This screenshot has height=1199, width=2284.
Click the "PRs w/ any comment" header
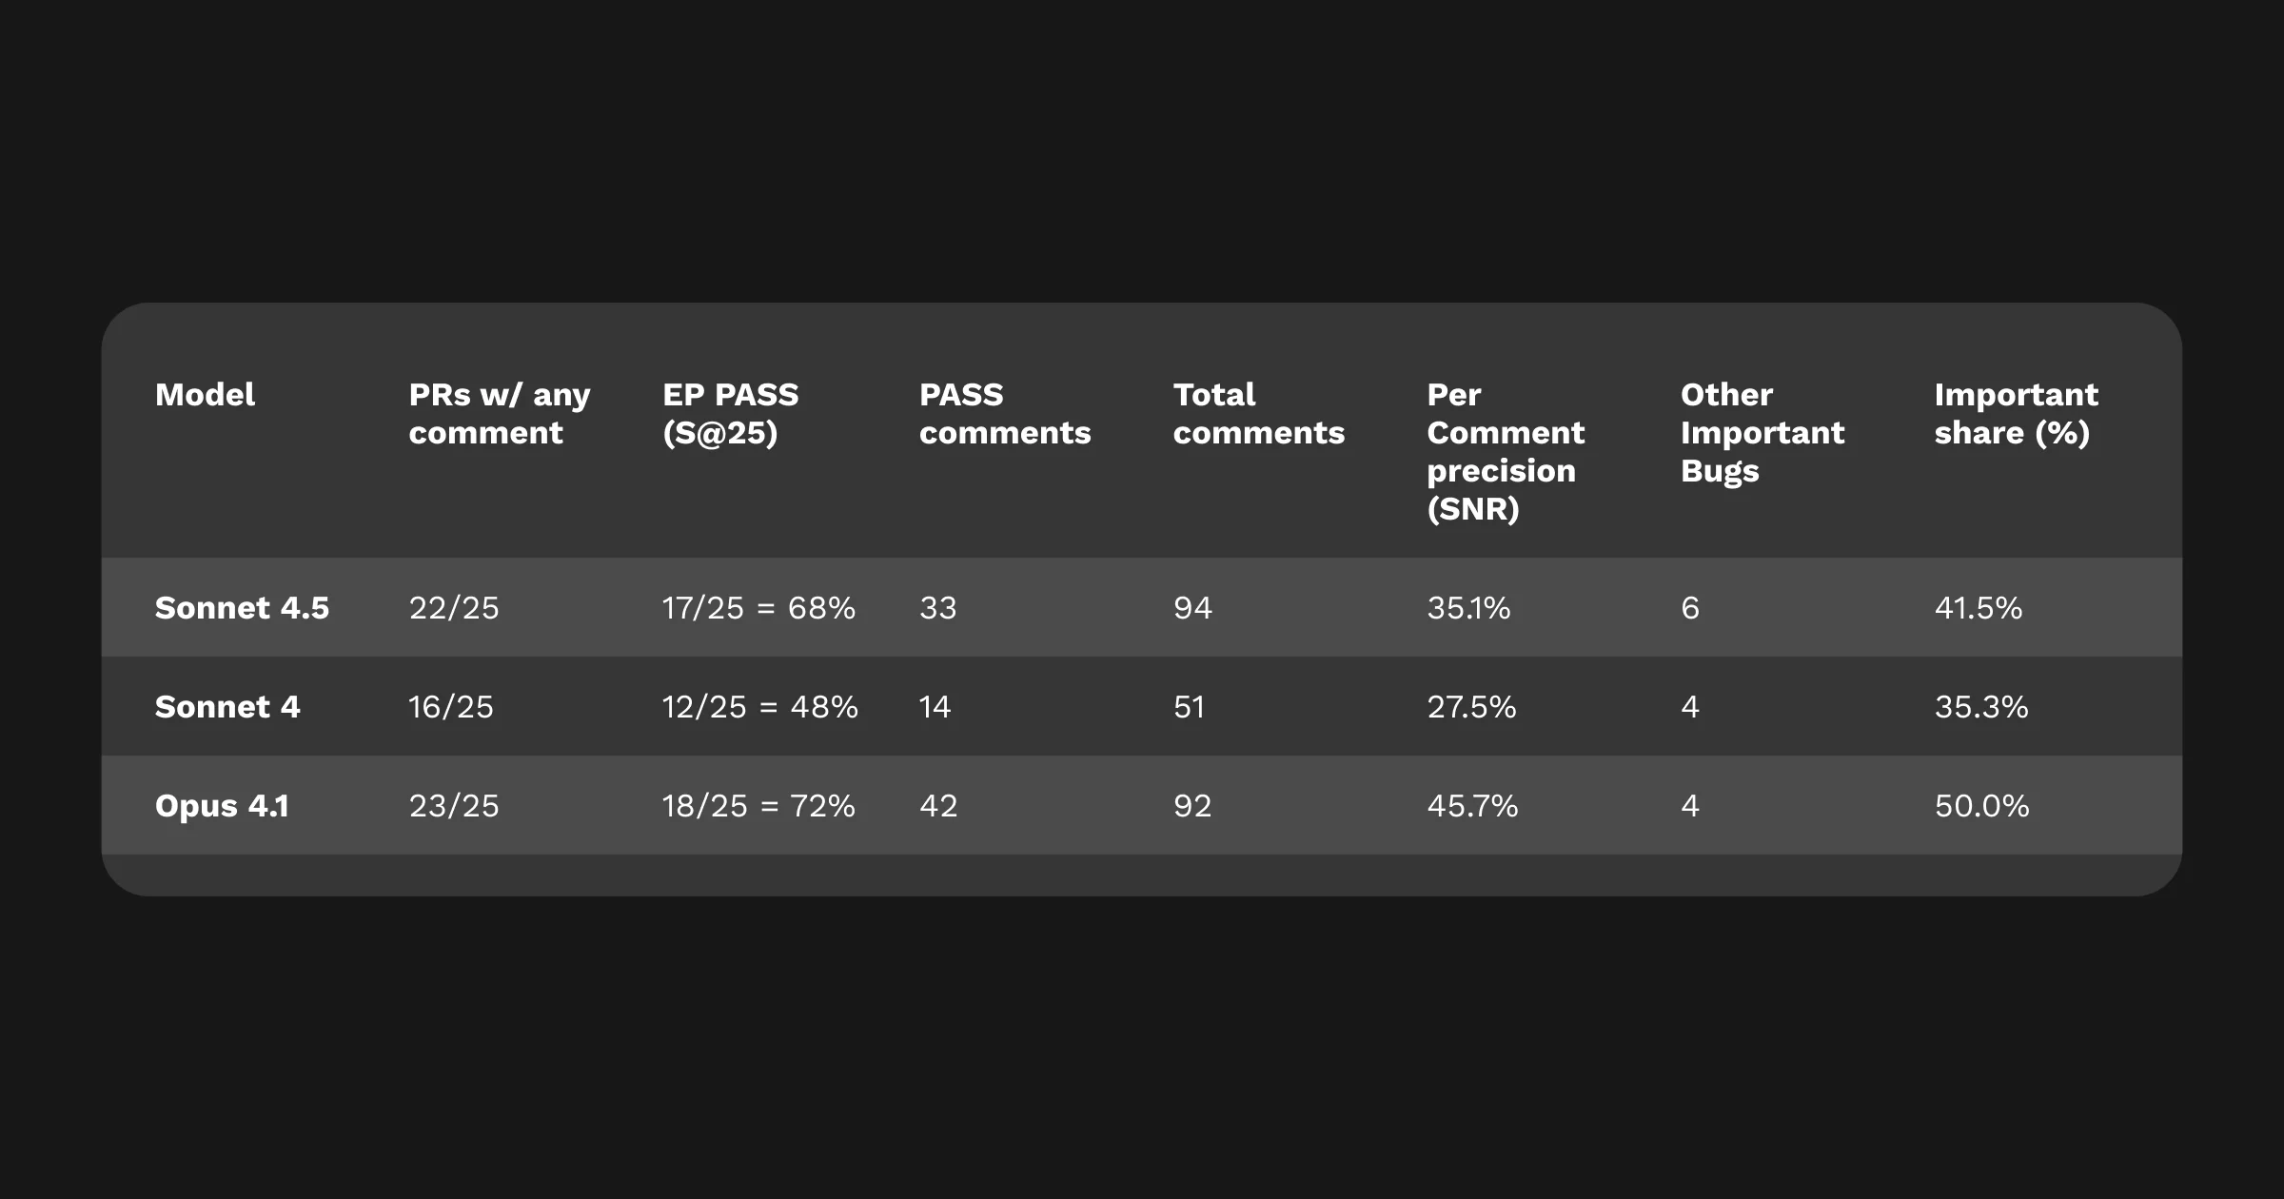[x=499, y=414]
